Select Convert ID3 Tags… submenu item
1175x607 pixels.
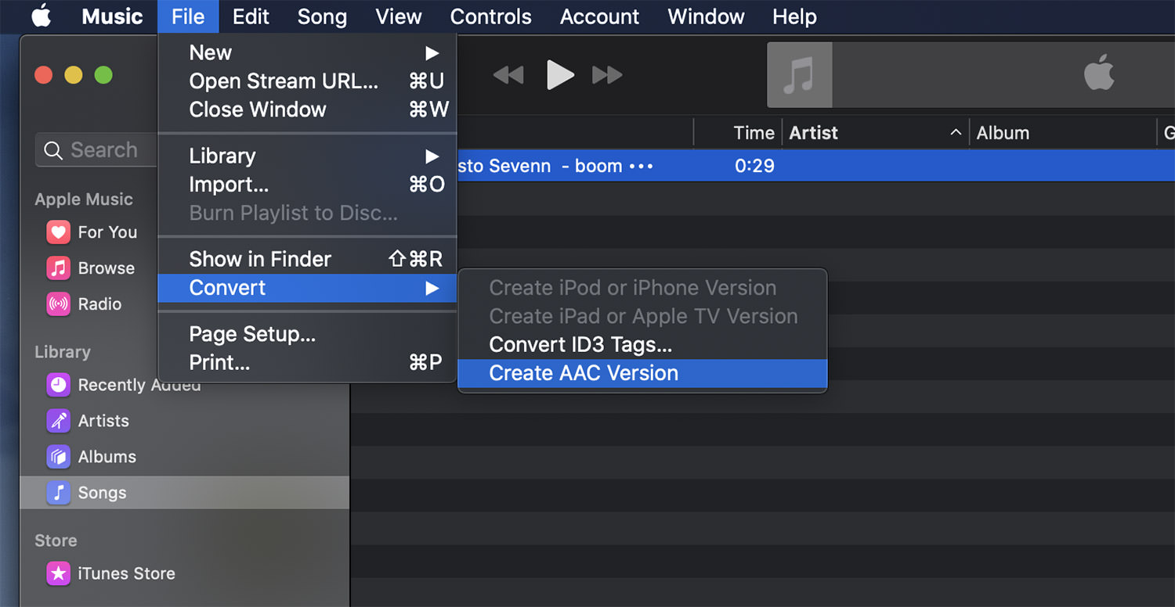tap(642, 345)
